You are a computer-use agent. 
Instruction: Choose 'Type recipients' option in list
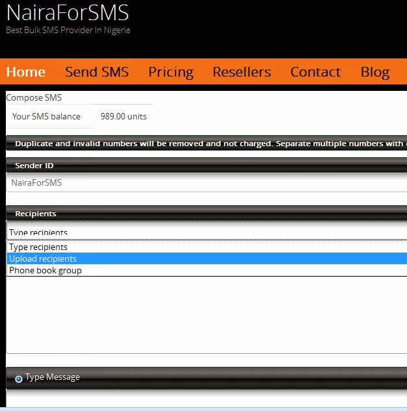206,247
